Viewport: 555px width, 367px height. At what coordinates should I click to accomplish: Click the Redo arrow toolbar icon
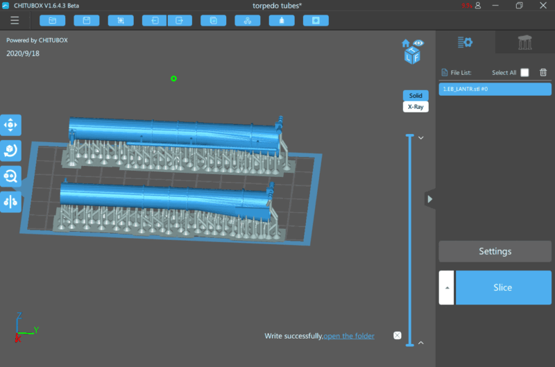point(180,21)
